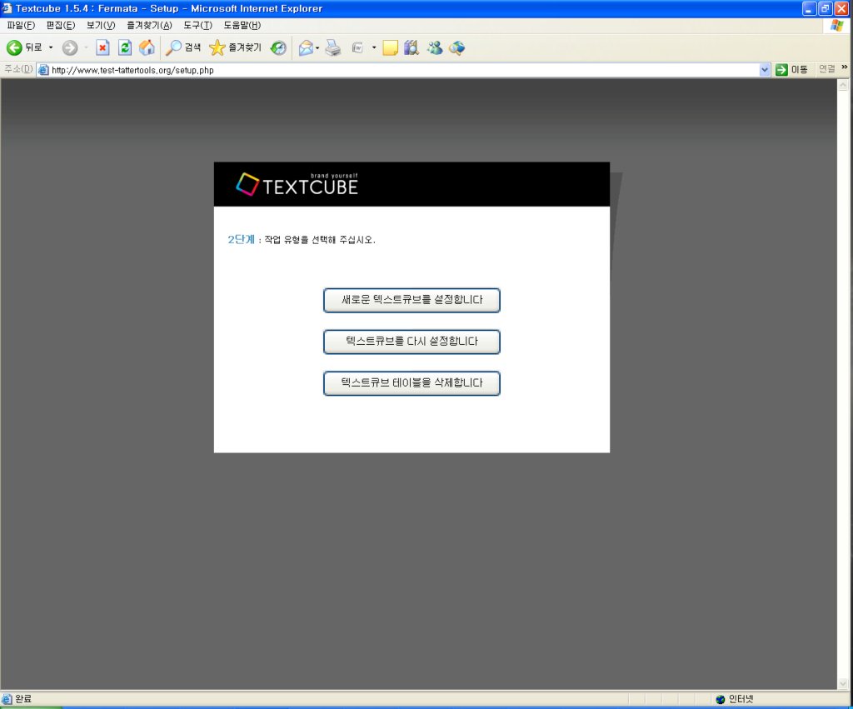The height and width of the screenshot is (709, 853).
Task: Expand the address bar dropdown list
Action: click(765, 70)
